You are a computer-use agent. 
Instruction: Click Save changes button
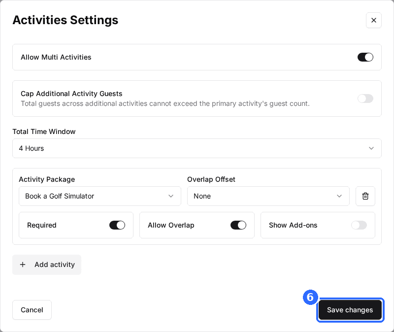pos(350,310)
